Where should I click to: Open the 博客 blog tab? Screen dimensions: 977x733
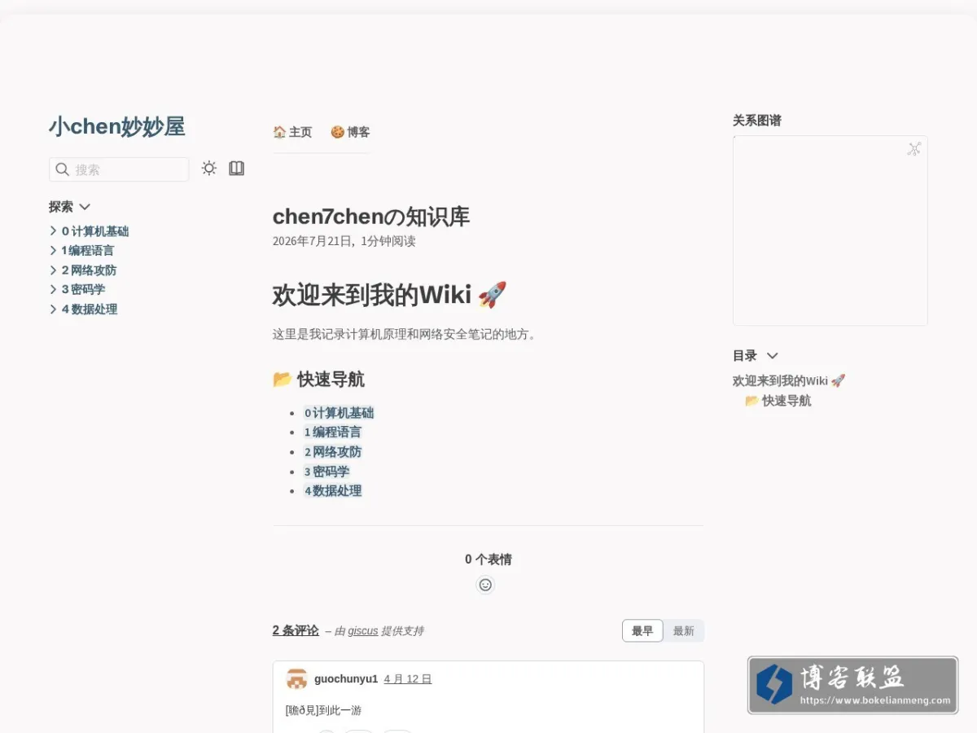coord(350,132)
